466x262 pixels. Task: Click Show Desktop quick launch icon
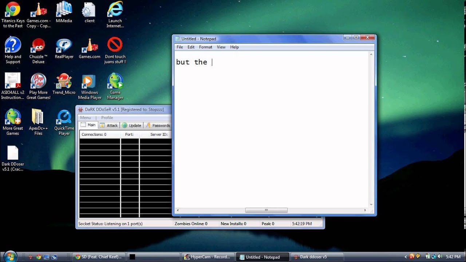(46, 257)
